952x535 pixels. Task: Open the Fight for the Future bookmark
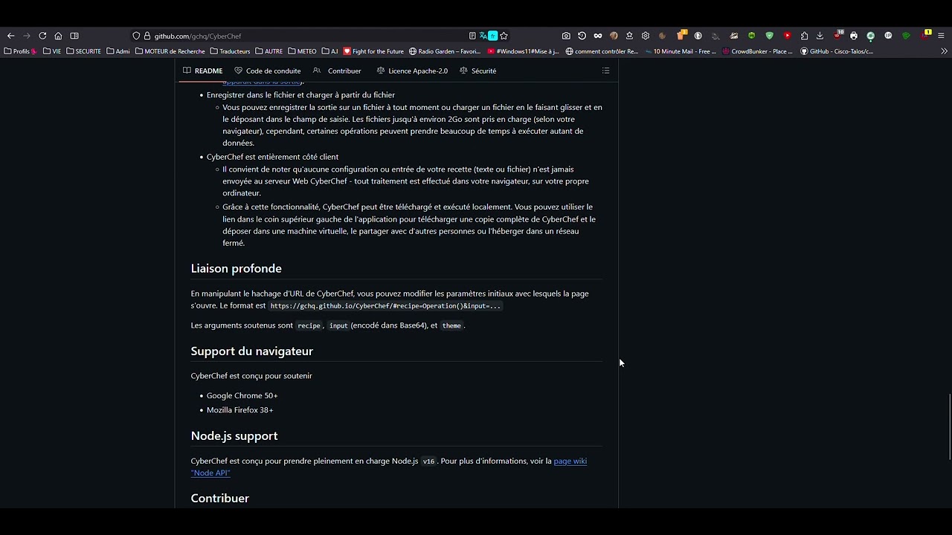coord(373,51)
